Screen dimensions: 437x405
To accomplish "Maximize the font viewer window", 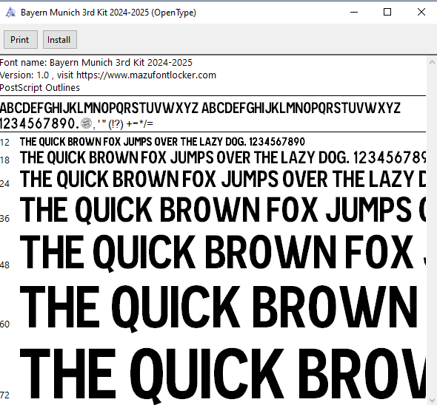I will coord(387,13).
